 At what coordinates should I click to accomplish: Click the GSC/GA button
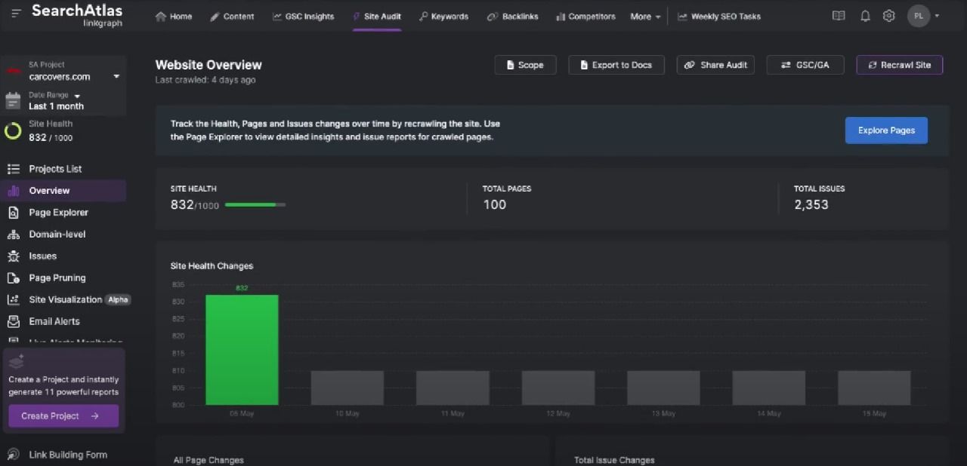(805, 65)
